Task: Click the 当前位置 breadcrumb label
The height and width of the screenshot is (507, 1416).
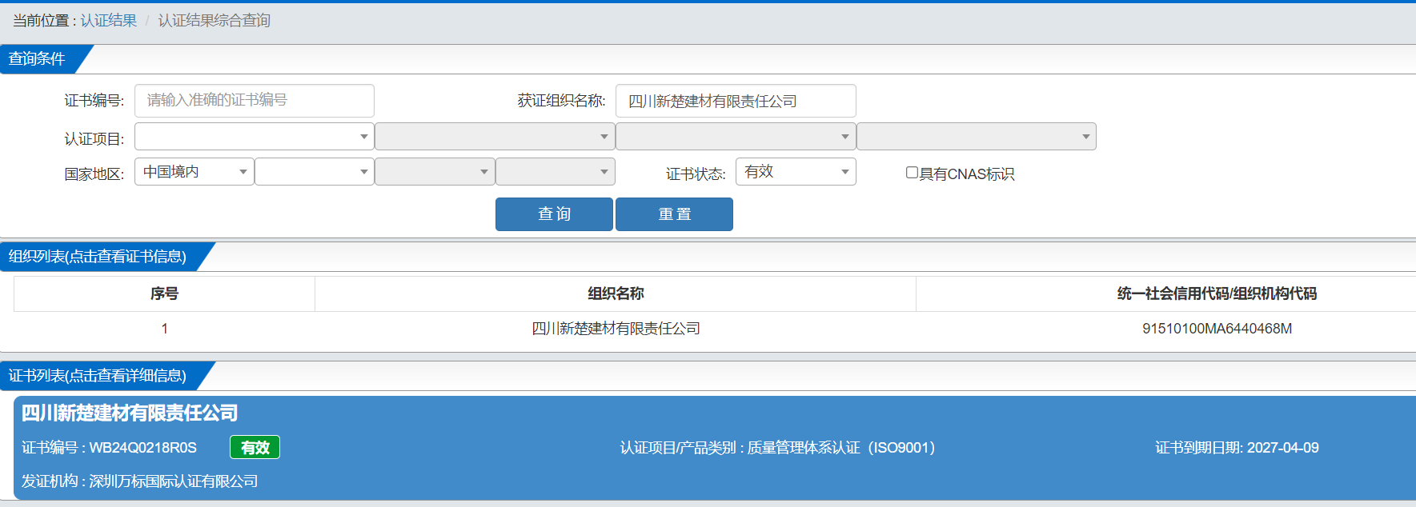Action: pos(44,21)
